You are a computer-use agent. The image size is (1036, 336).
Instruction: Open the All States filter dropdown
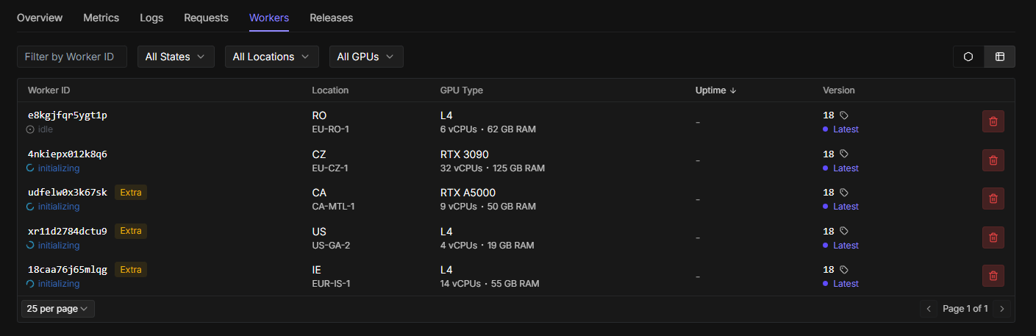pos(175,57)
